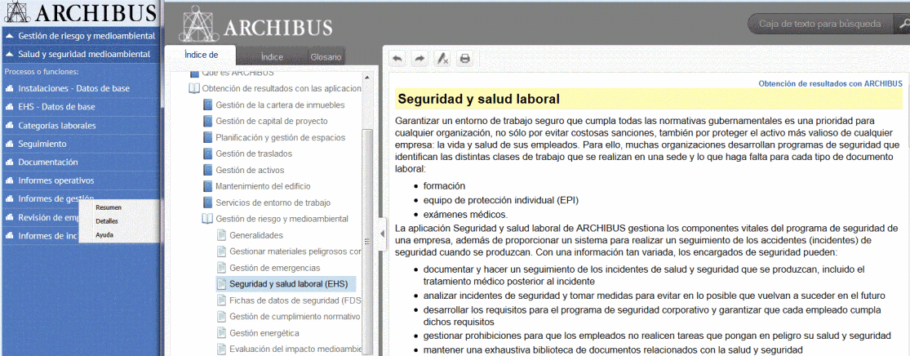The image size is (910, 356).
Task: Click the book icon beside 'Gestión de activos'
Action: pyautogui.click(x=208, y=170)
